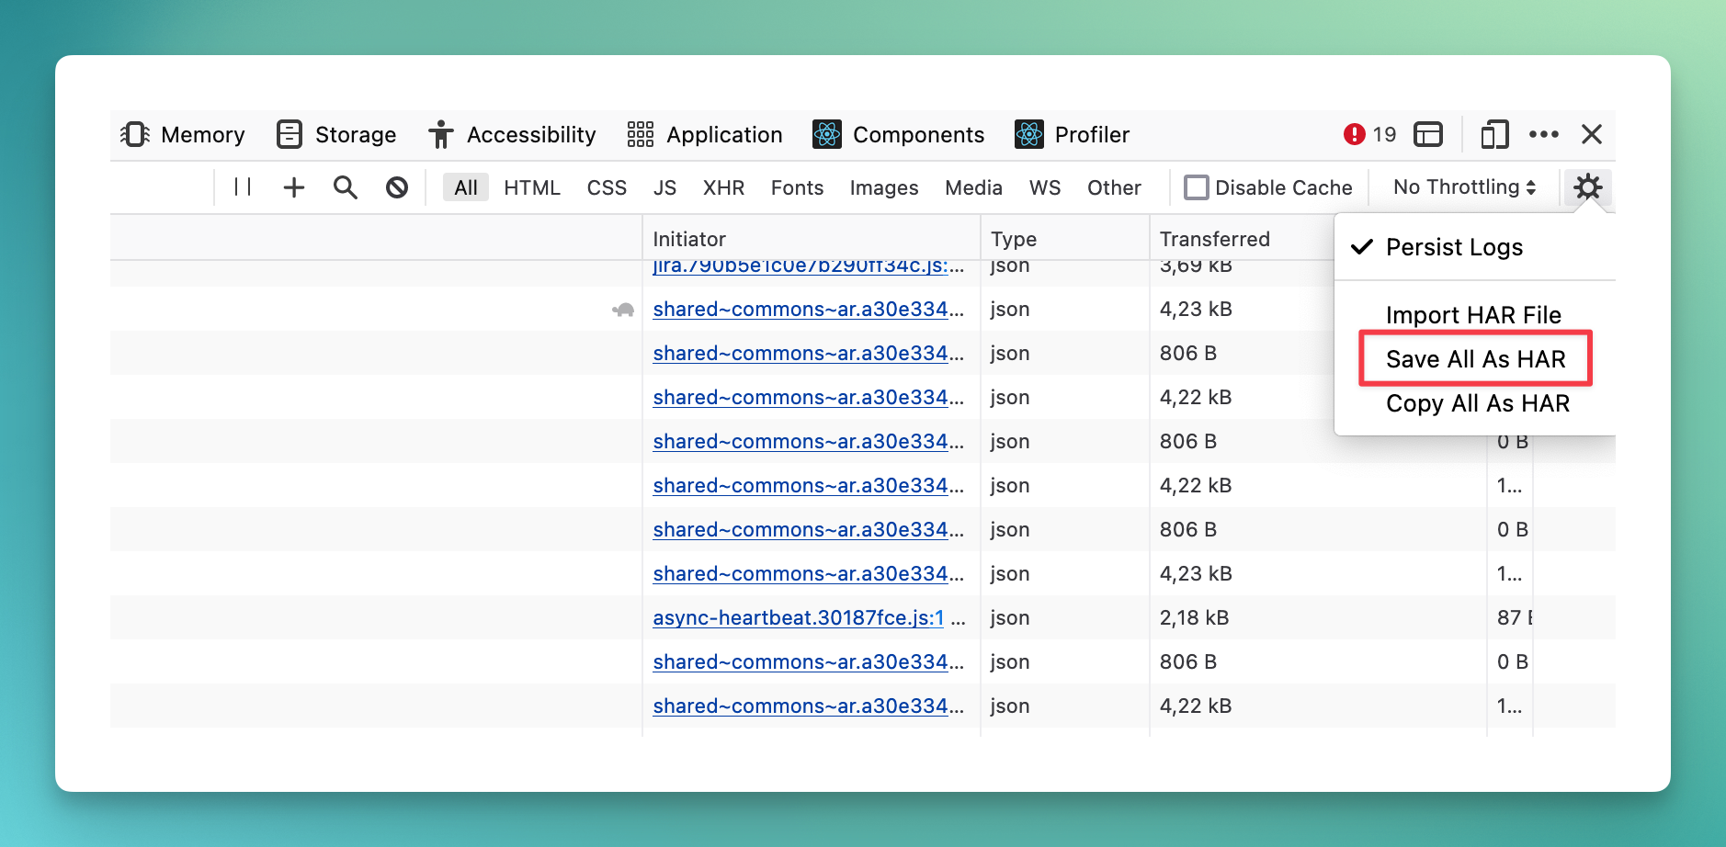
Task: Click Copy All As HAR
Action: click(x=1477, y=403)
